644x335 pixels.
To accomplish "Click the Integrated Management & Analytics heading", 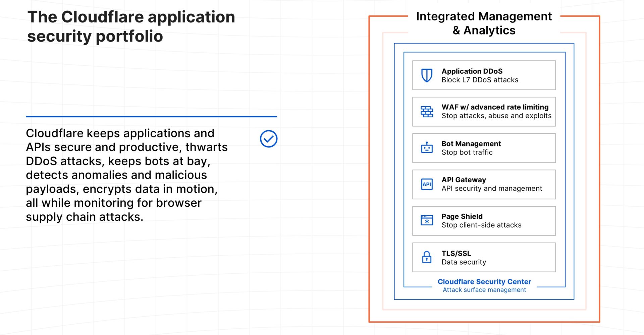I will (484, 23).
